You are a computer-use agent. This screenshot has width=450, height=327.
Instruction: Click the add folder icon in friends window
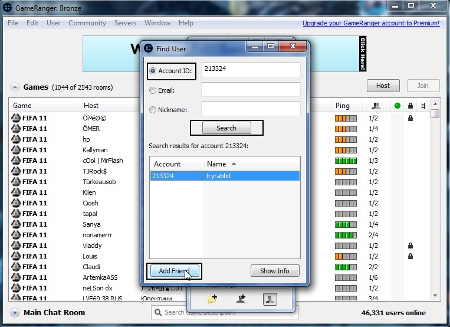coord(212,299)
